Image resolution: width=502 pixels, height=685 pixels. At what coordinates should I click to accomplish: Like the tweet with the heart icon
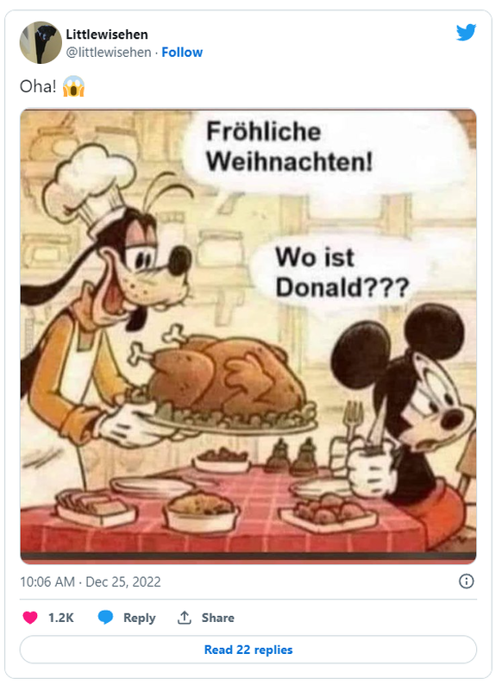tap(30, 618)
